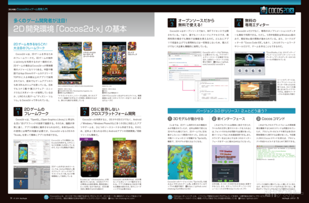
Task: Open the GitHub repository page screenshot
Action: click(184, 66)
